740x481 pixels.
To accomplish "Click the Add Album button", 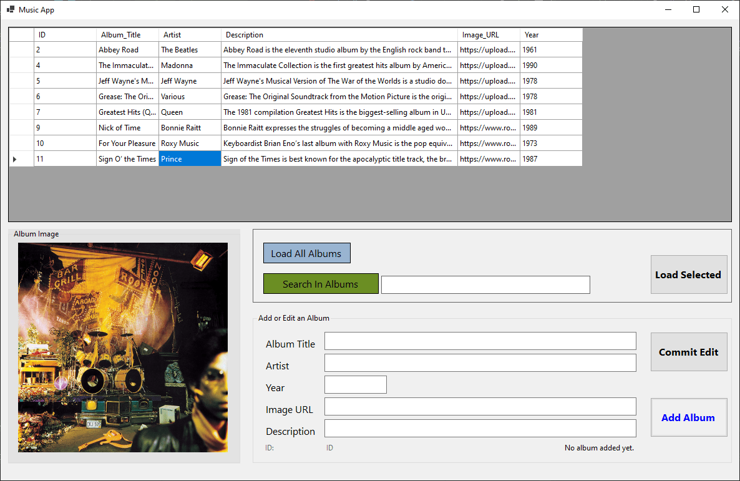I will (689, 417).
